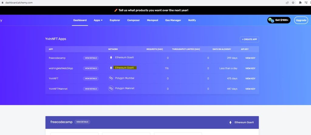
Task: Click the Polygon icon in YvinNFT row
Action: 111,78
